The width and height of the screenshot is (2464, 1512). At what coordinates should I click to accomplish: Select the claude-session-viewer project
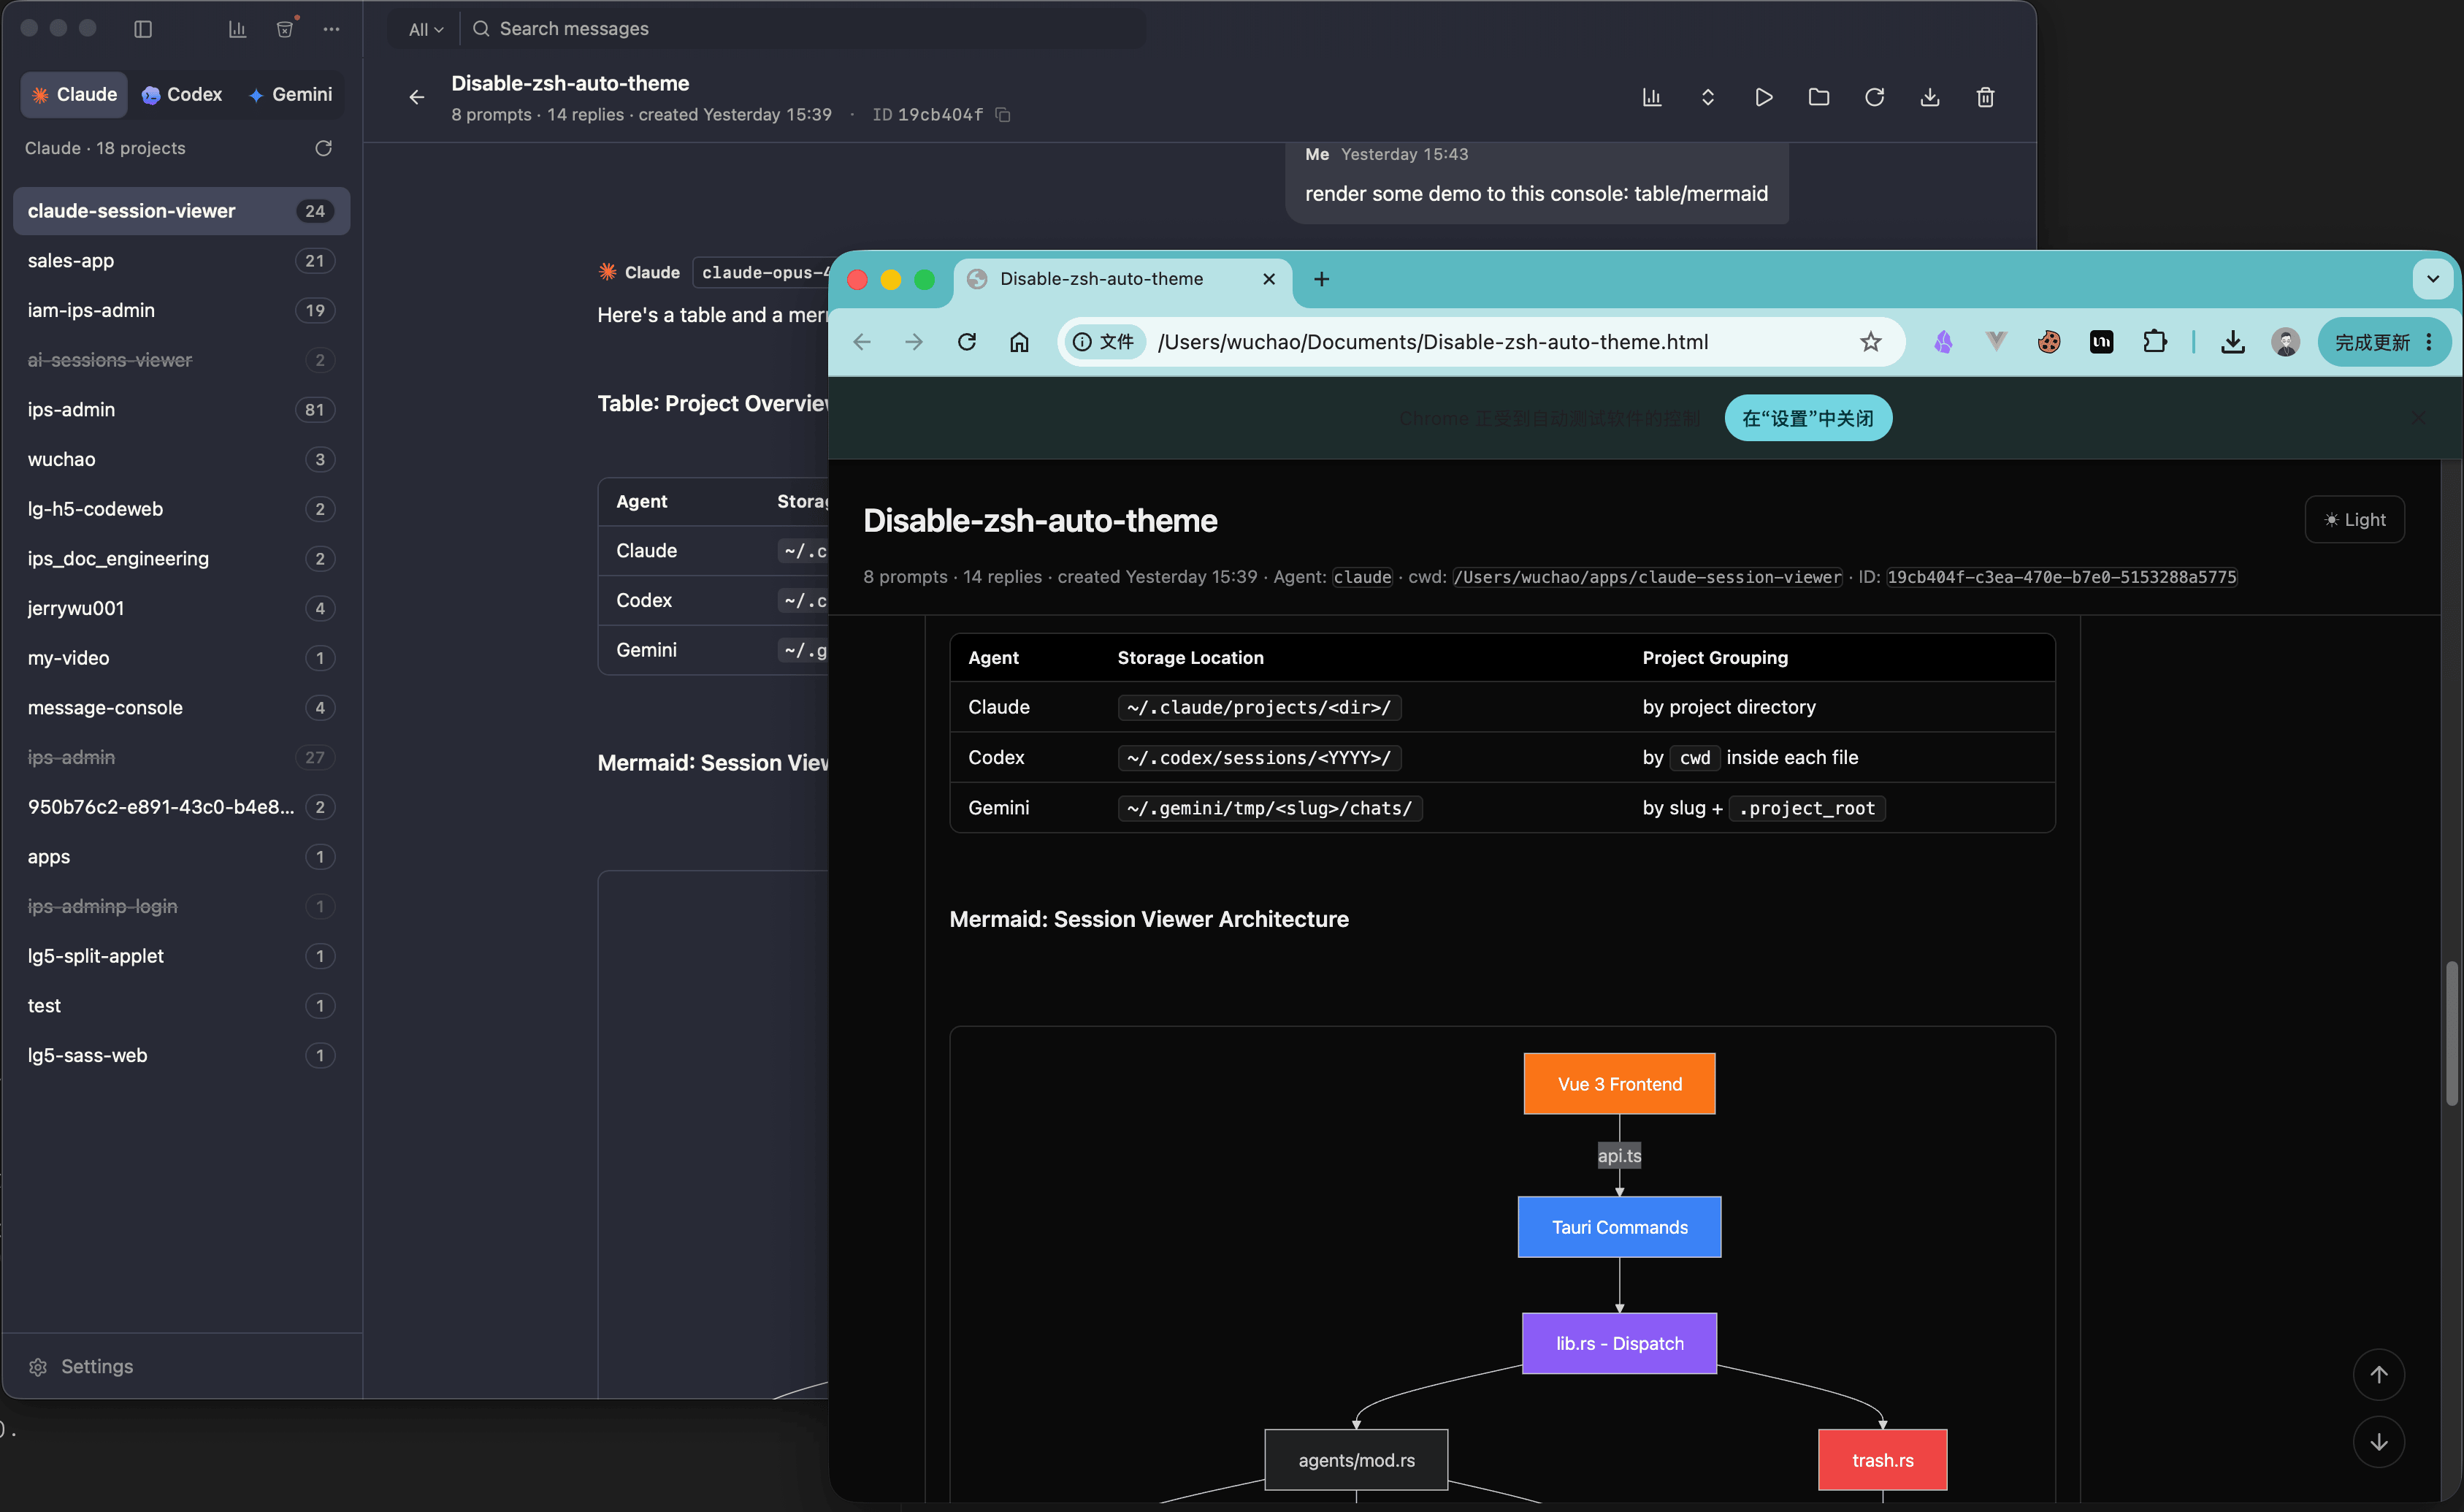click(181, 211)
